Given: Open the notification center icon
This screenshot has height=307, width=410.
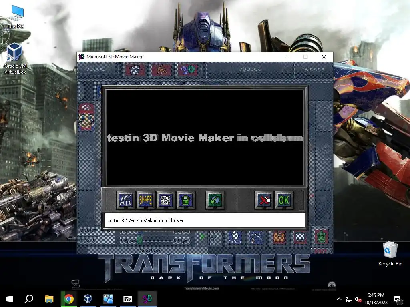Looking at the screenshot, I should point(398,299).
